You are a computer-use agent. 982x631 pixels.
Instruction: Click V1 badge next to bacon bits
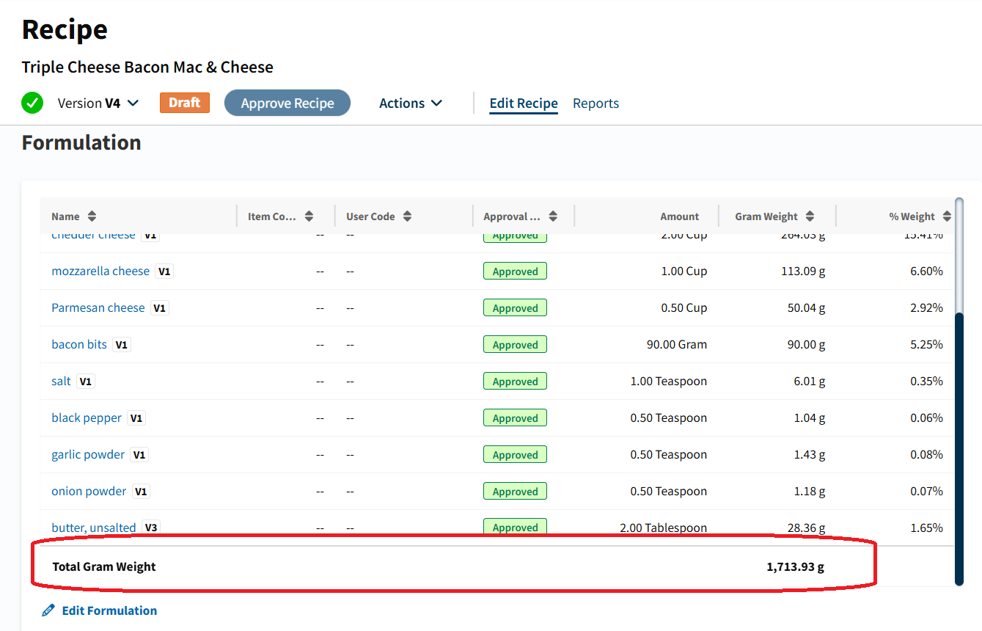point(122,345)
